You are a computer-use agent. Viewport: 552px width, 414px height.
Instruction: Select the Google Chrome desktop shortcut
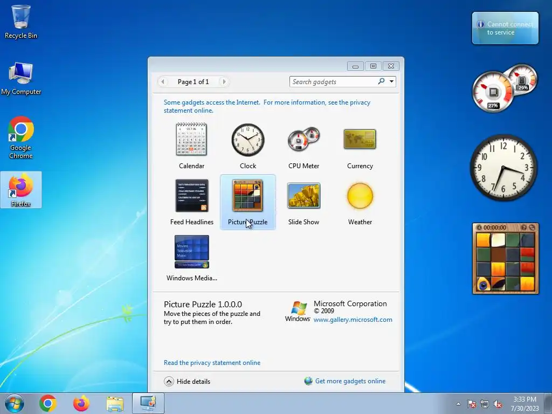pos(21,137)
